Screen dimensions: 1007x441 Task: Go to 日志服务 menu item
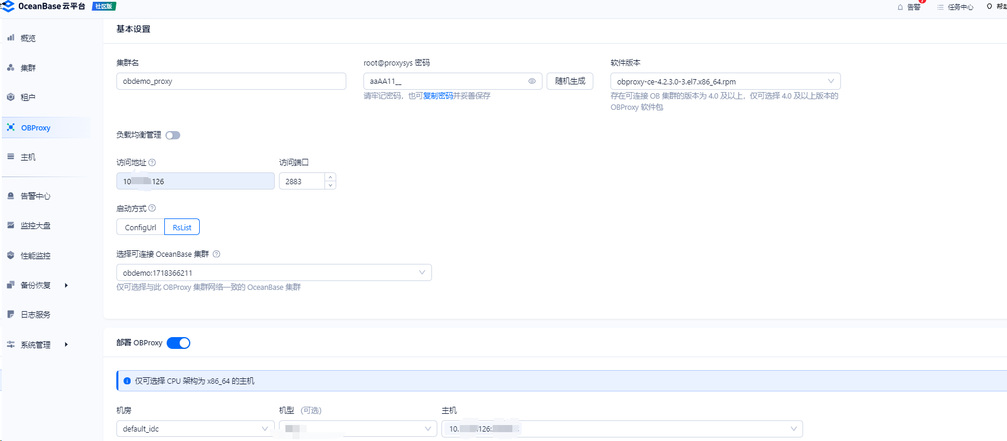coord(35,315)
